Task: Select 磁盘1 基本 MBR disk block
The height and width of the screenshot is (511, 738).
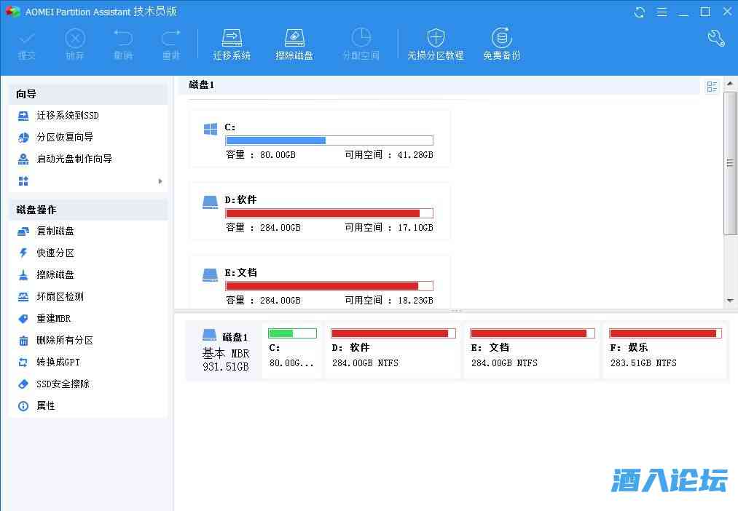Action: pyautogui.click(x=224, y=352)
